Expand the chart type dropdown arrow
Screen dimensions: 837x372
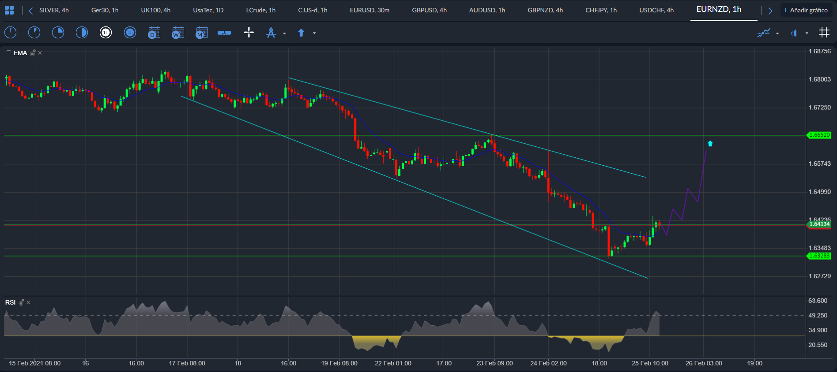807,33
